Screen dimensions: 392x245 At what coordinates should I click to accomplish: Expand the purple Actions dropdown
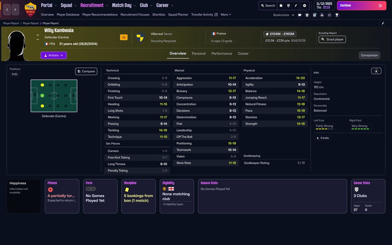[53, 55]
